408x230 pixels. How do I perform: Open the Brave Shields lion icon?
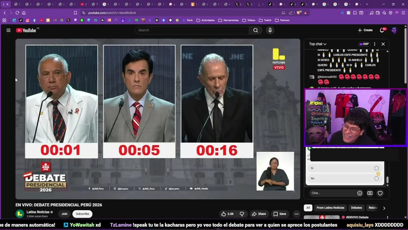[x=299, y=13]
